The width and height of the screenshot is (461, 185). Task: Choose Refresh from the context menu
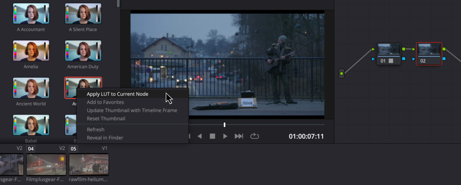tap(95, 129)
